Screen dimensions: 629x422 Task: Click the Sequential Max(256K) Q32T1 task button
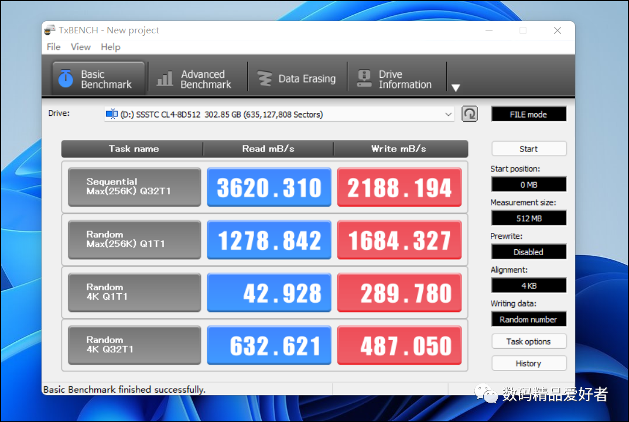click(x=134, y=187)
